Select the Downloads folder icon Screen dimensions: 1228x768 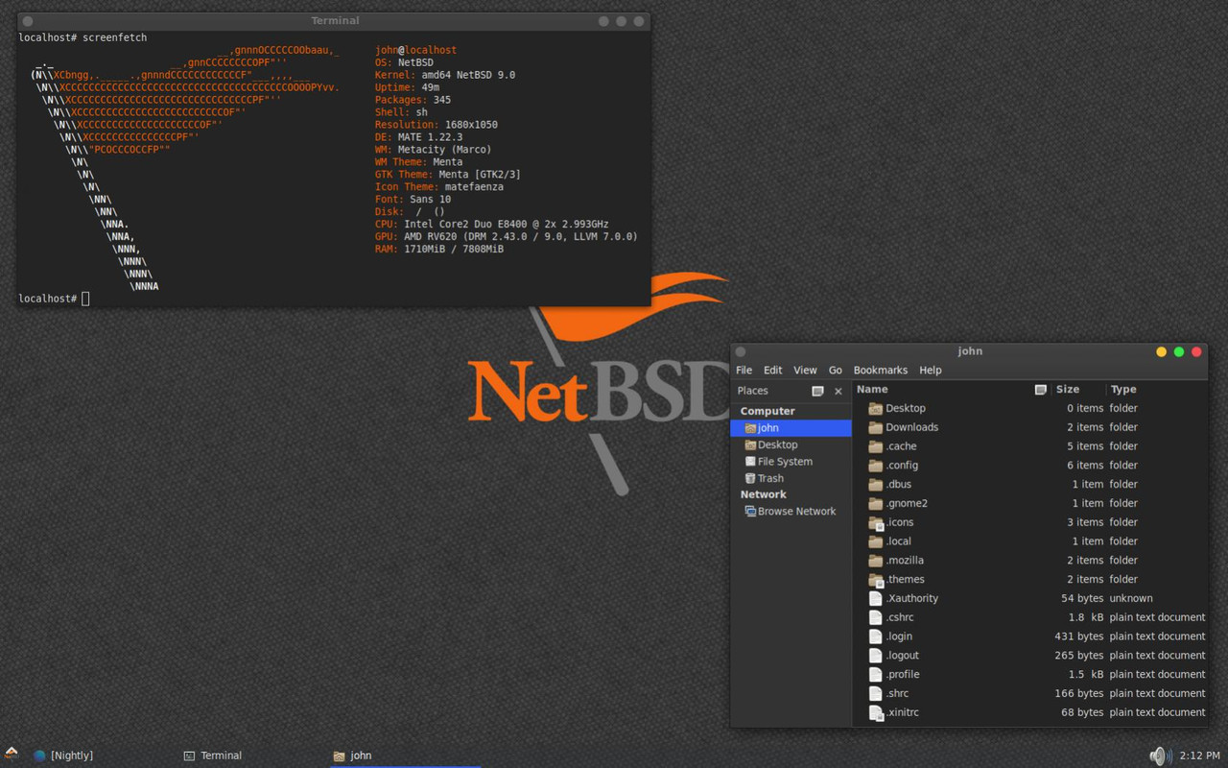pos(875,427)
